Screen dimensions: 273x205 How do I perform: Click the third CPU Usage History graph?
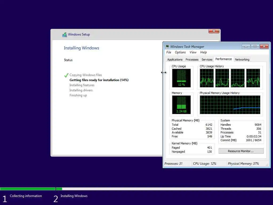click(238, 78)
